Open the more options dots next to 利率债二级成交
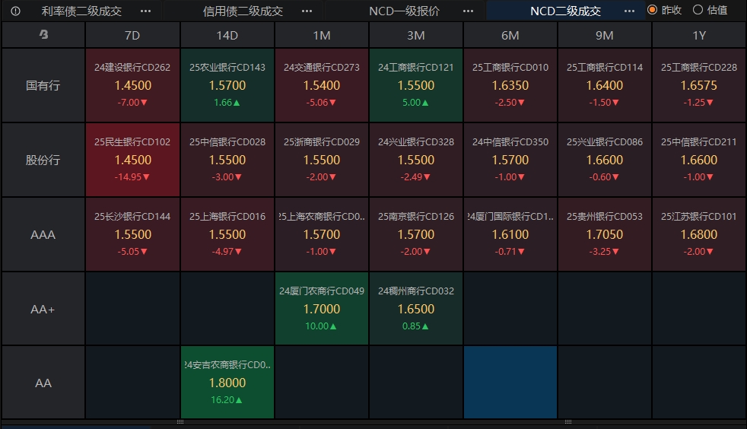Image resolution: width=747 pixels, height=429 pixels. [145, 11]
